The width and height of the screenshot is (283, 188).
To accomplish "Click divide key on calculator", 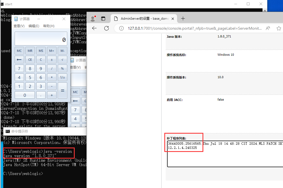I will click(x=52, y=68).
